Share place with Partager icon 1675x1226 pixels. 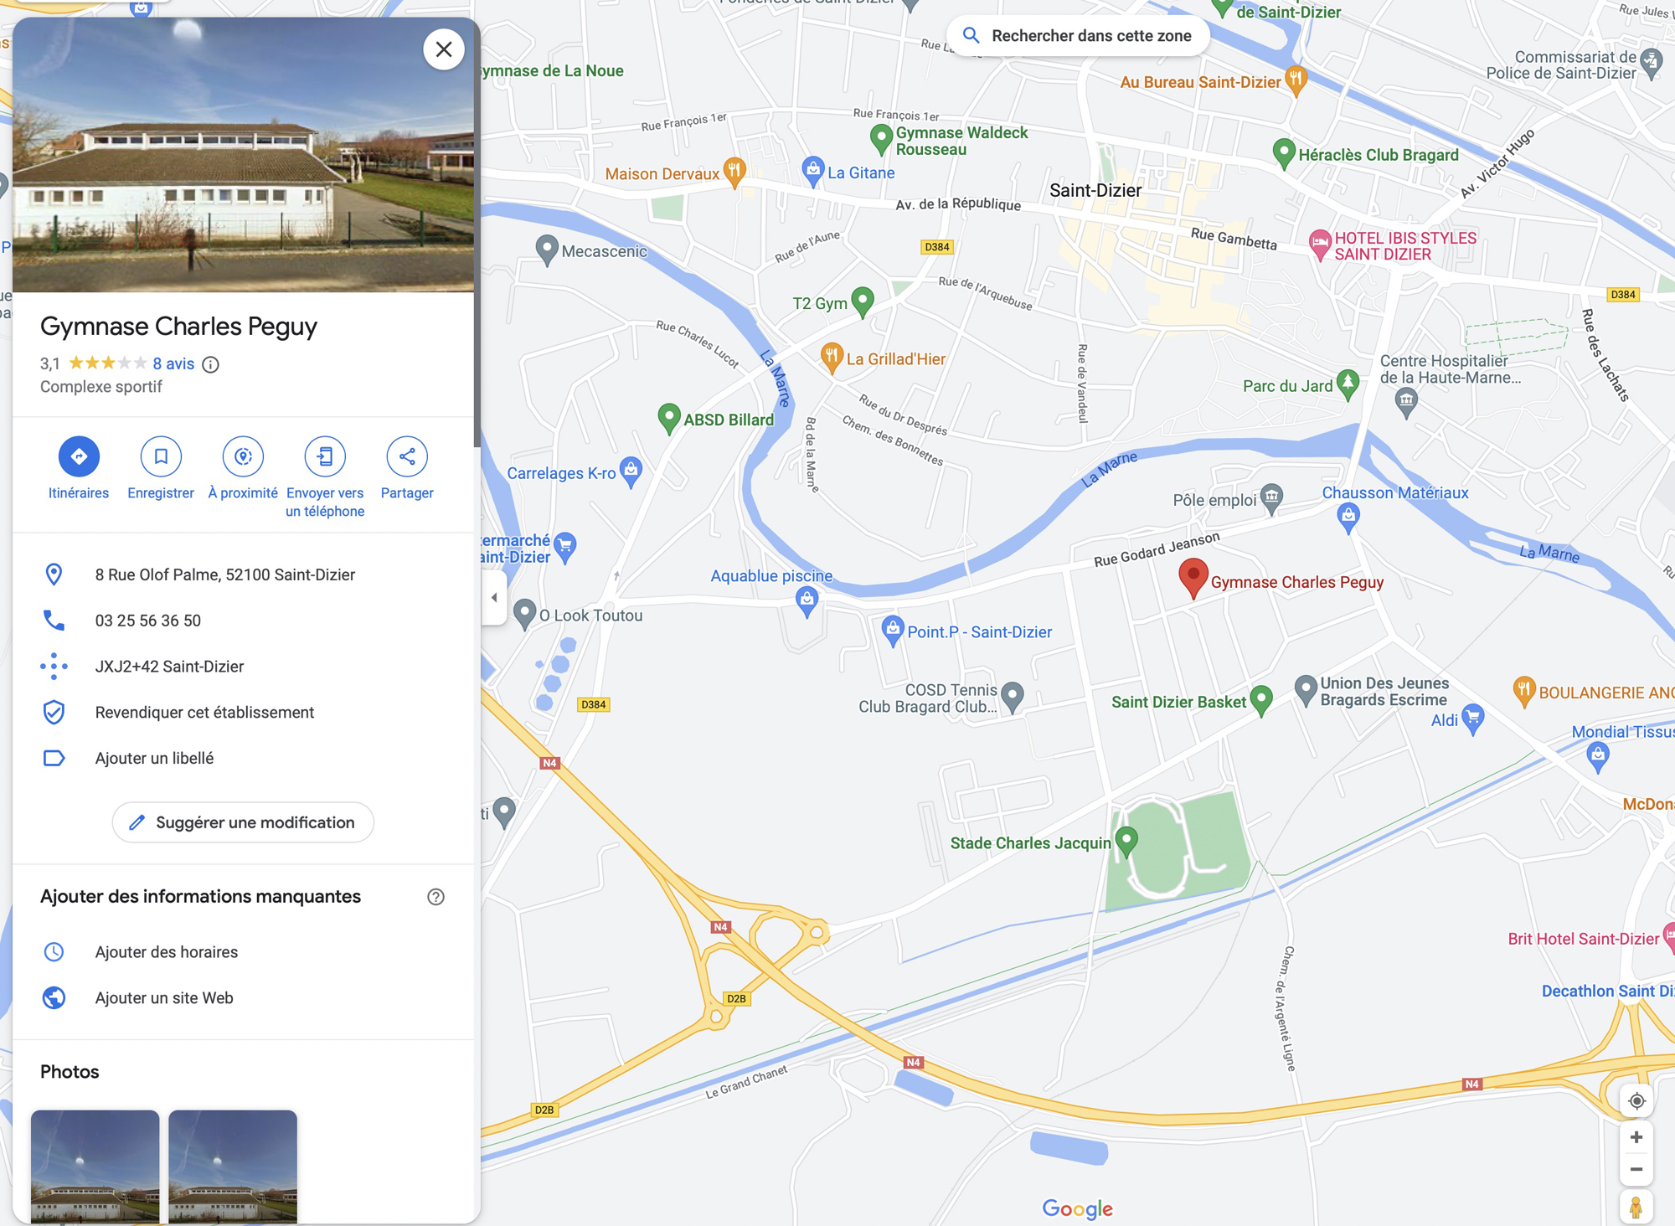click(407, 456)
